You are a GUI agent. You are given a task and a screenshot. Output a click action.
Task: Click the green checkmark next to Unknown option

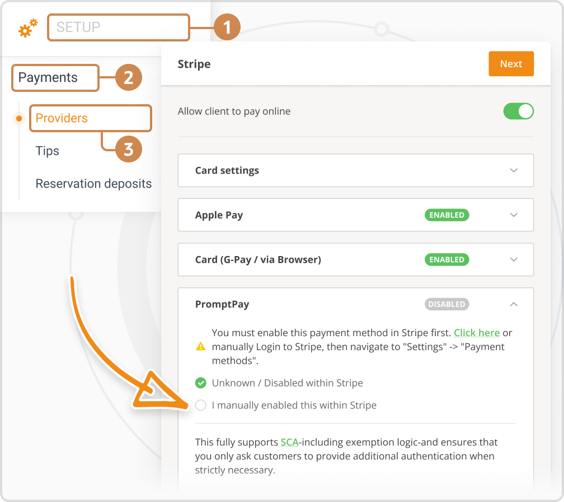(x=200, y=383)
